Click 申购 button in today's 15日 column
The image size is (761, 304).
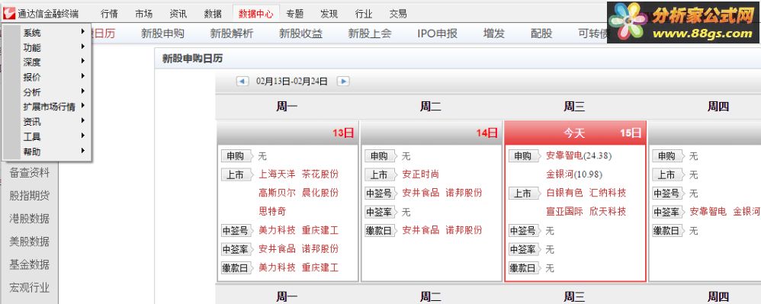click(x=524, y=156)
